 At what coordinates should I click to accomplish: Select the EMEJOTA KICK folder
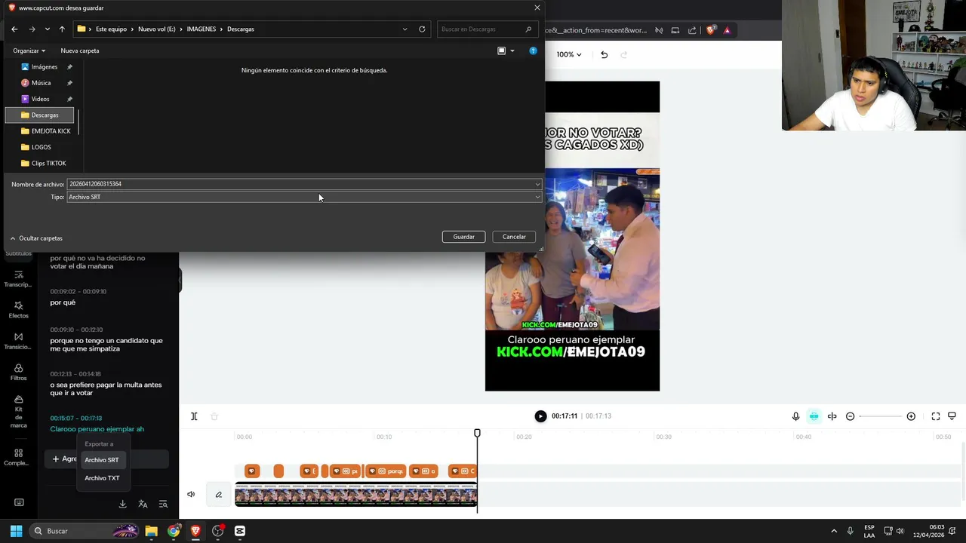pos(45,131)
